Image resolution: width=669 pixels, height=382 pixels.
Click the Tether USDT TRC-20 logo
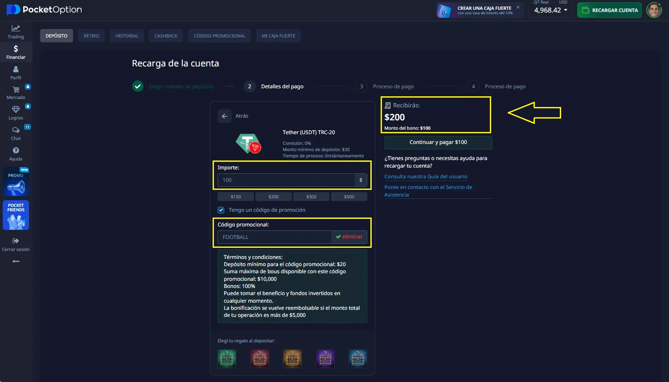click(248, 144)
